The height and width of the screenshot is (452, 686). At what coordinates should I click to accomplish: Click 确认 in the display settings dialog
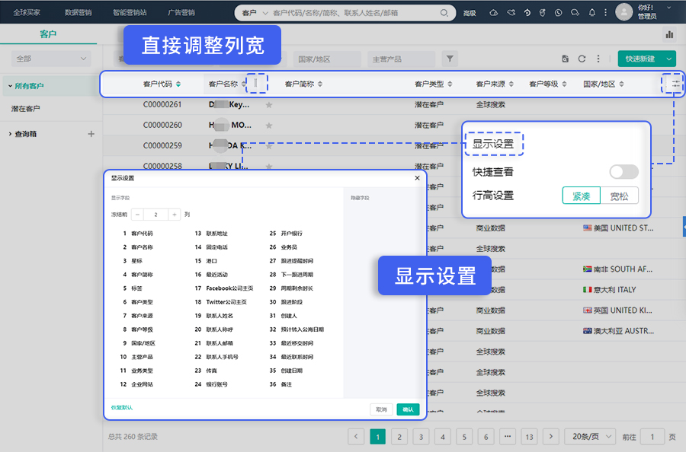click(x=409, y=409)
